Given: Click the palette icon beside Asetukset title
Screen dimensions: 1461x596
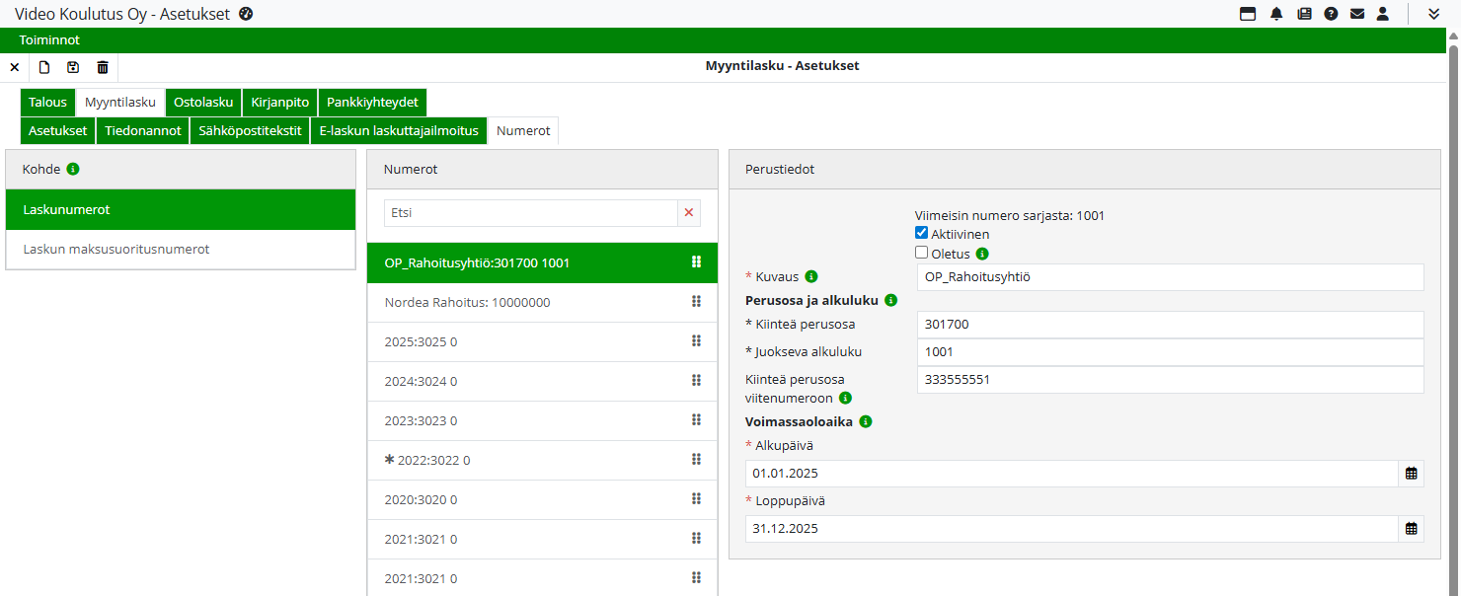Looking at the screenshot, I should click(247, 14).
